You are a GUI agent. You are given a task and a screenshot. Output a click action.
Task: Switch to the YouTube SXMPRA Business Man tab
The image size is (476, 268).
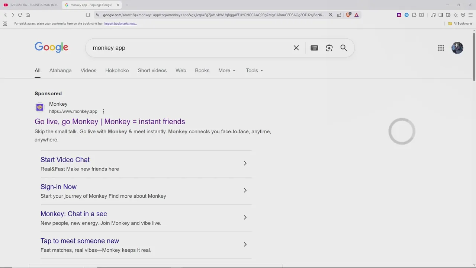(30, 5)
